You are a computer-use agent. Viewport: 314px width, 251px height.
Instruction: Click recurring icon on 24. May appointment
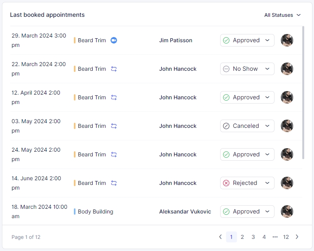(x=114, y=154)
